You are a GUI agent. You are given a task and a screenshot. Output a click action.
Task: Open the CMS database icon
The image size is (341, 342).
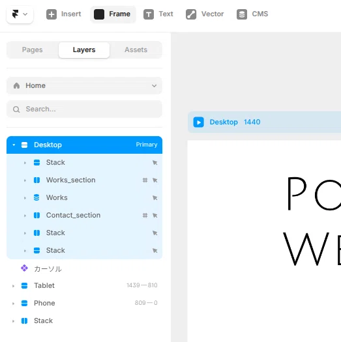tap(242, 14)
